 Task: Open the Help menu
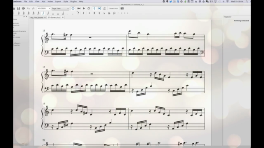81,1
